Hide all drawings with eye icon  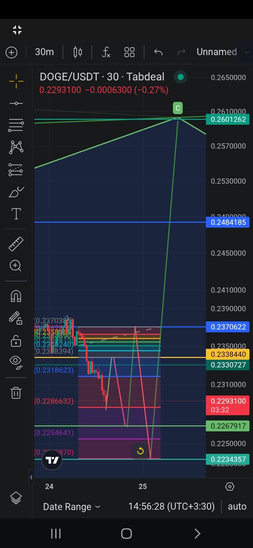pos(16,361)
